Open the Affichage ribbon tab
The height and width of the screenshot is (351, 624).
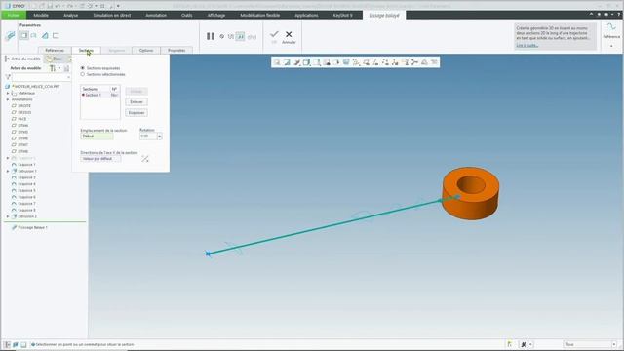pos(216,16)
